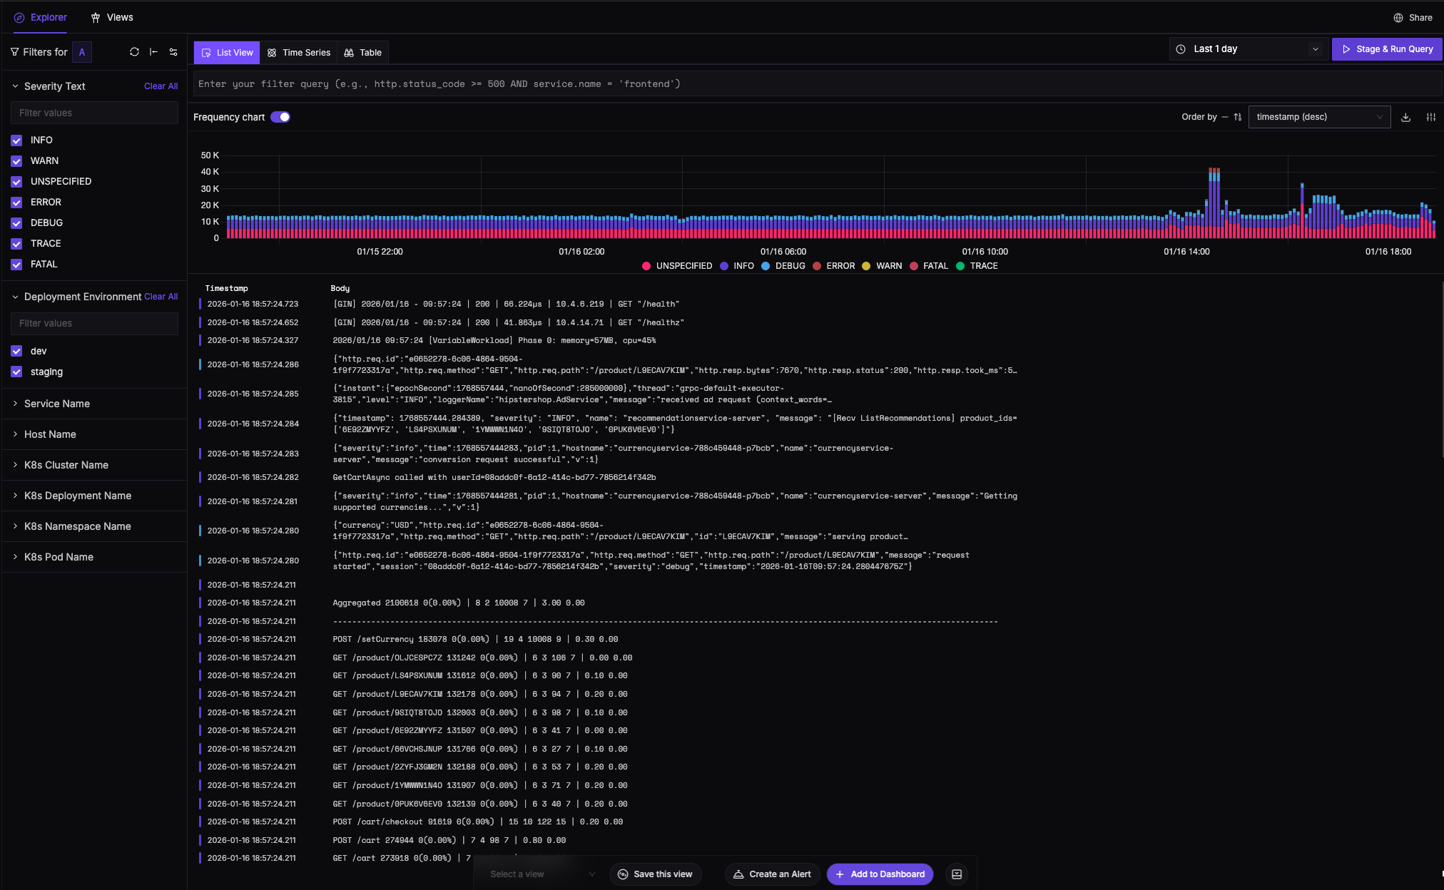Open the timestamp (desc) order dropdown
Image resolution: width=1444 pixels, height=890 pixels.
[x=1318, y=117]
